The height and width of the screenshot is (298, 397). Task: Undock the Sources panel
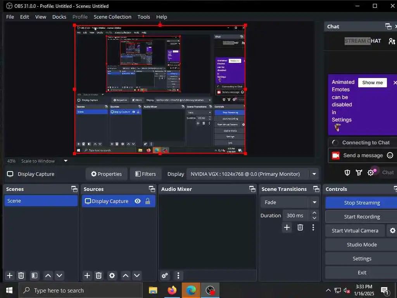click(152, 189)
